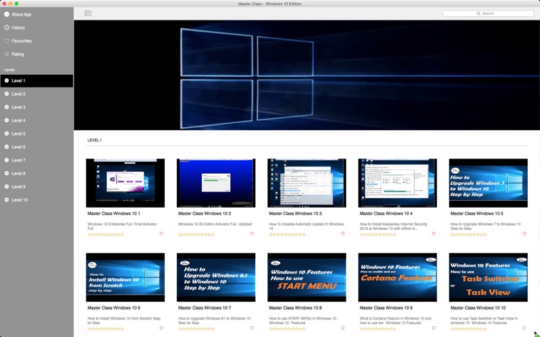Click description 'How To Disable Automatic Update In Windows 10'
Image resolution: width=540 pixels, height=337 pixels.
(x=306, y=226)
